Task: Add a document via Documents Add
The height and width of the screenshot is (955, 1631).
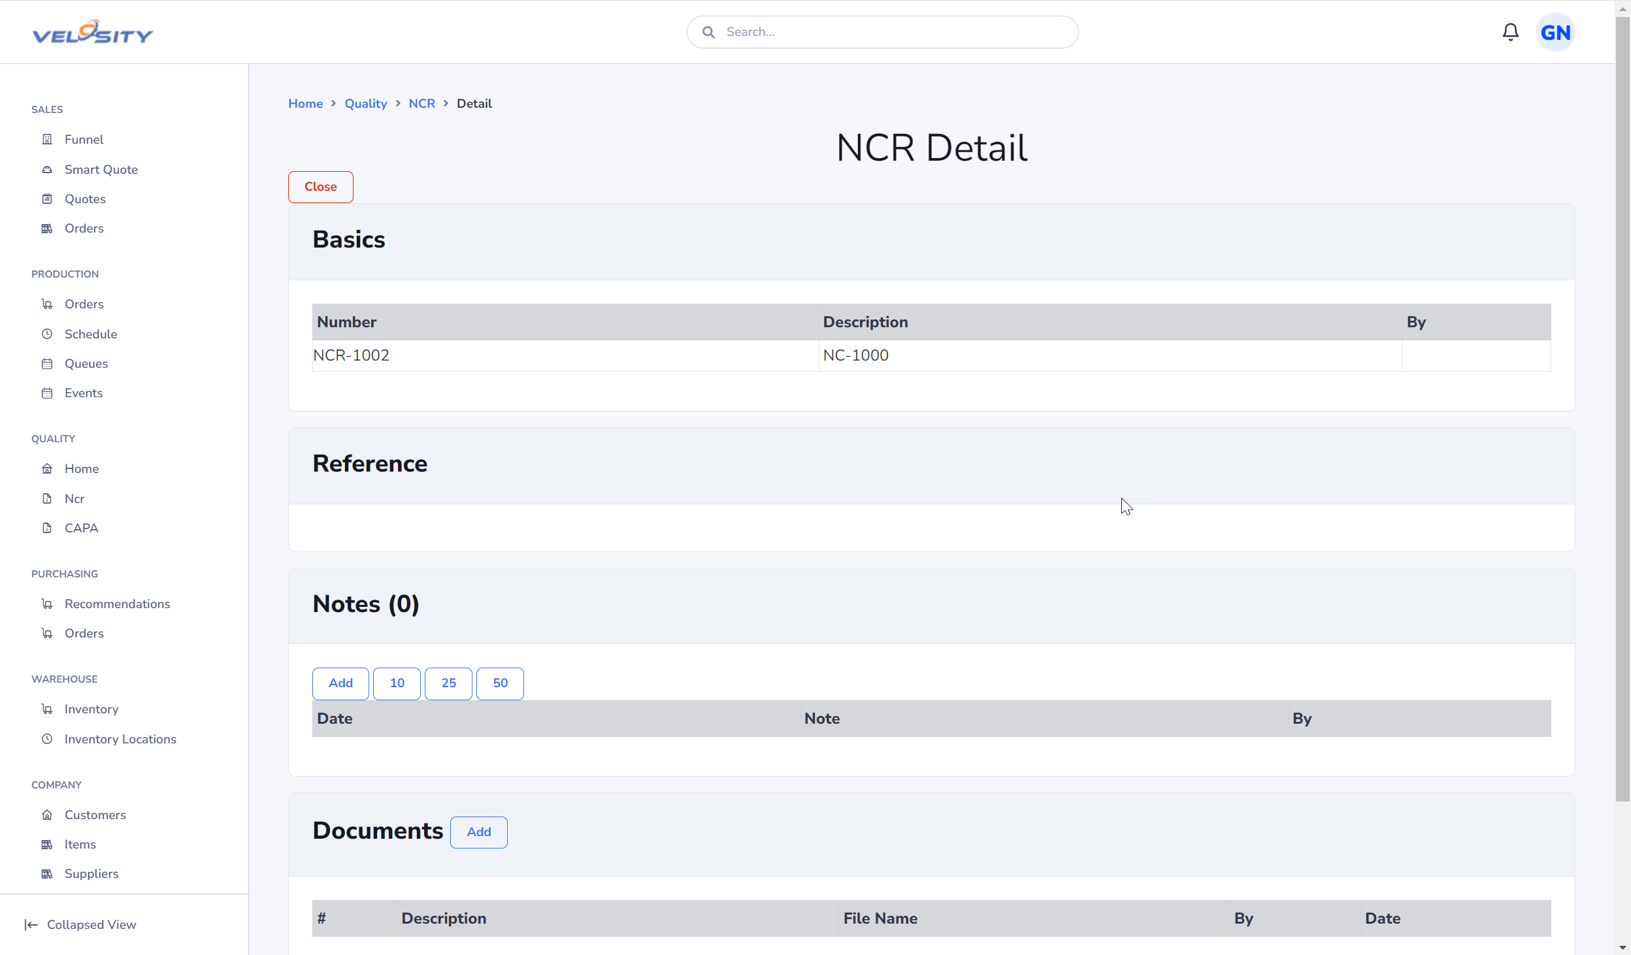Action: pyautogui.click(x=478, y=832)
